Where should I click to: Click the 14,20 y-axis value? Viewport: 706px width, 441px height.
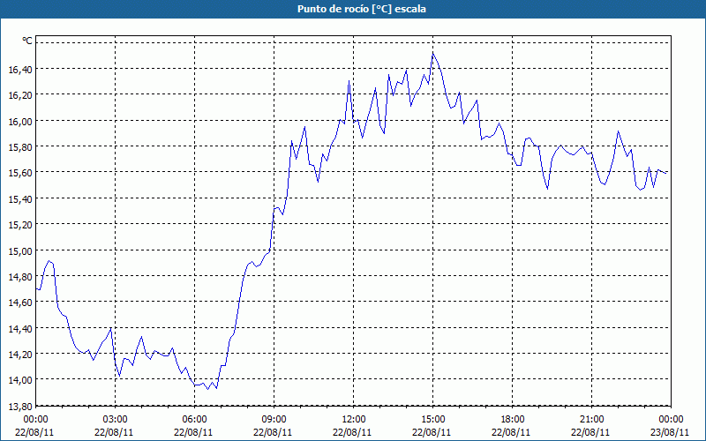click(x=20, y=355)
